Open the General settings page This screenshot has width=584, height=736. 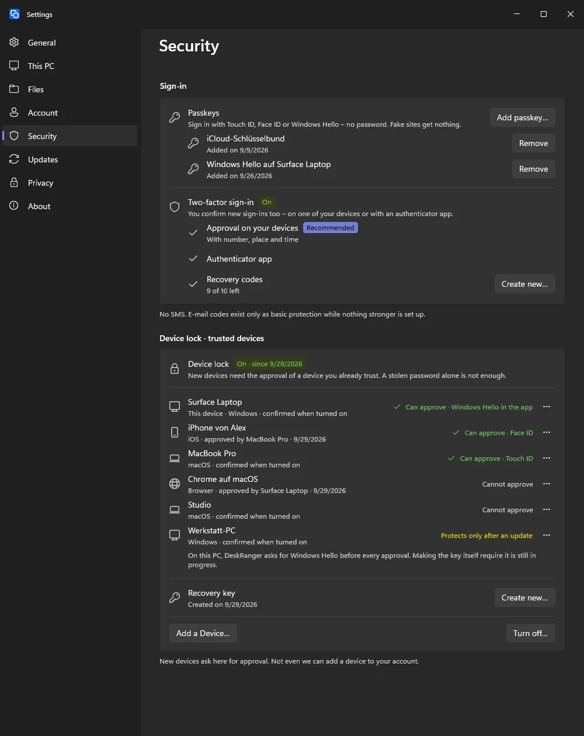coord(70,43)
